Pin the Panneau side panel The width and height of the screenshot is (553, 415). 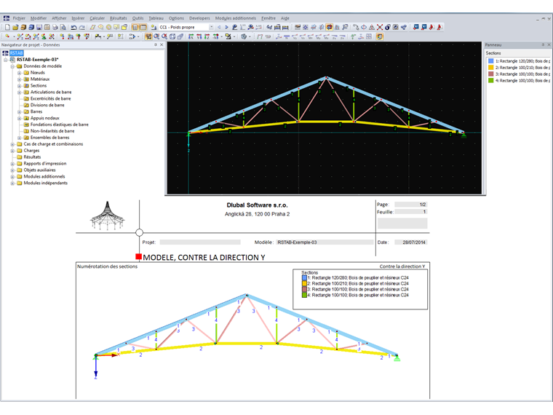[x=543, y=45]
